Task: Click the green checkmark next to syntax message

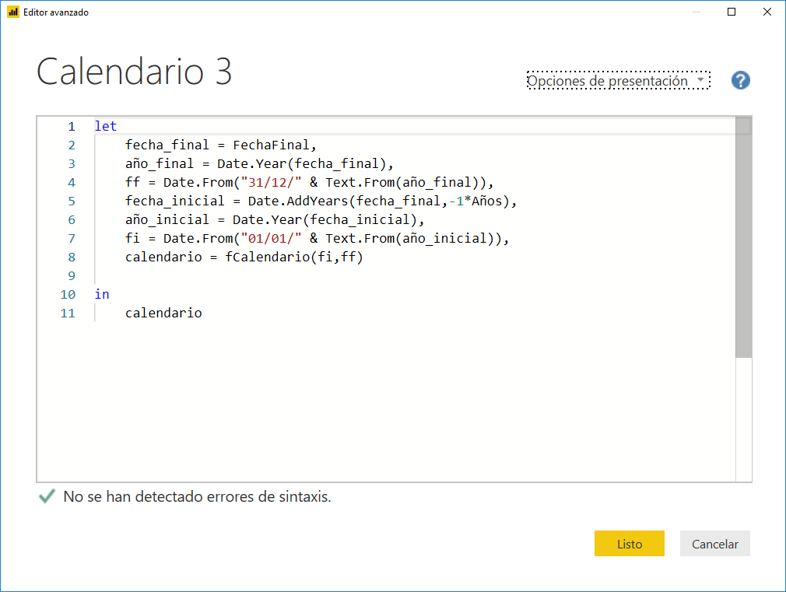Action: 46,496
